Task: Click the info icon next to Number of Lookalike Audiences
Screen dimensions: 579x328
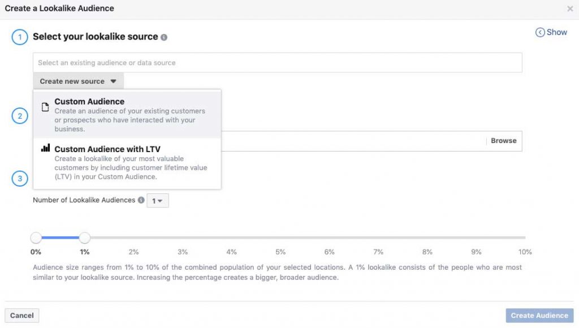Action: point(141,200)
